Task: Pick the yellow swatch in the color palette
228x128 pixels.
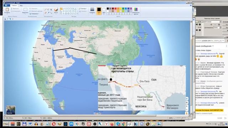Action: pos(120,9)
